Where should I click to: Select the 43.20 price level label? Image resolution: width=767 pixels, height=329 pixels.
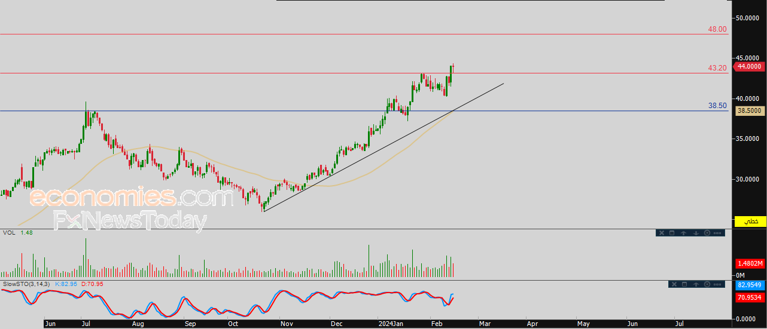click(x=717, y=68)
